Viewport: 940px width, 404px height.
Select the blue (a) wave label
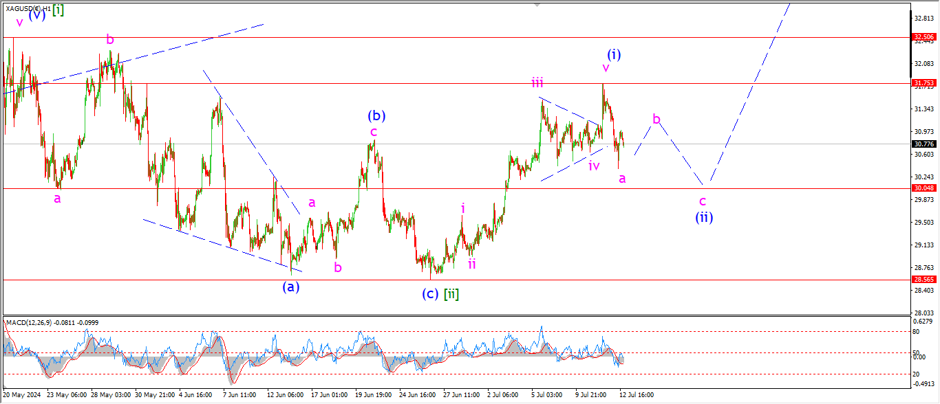tap(291, 287)
